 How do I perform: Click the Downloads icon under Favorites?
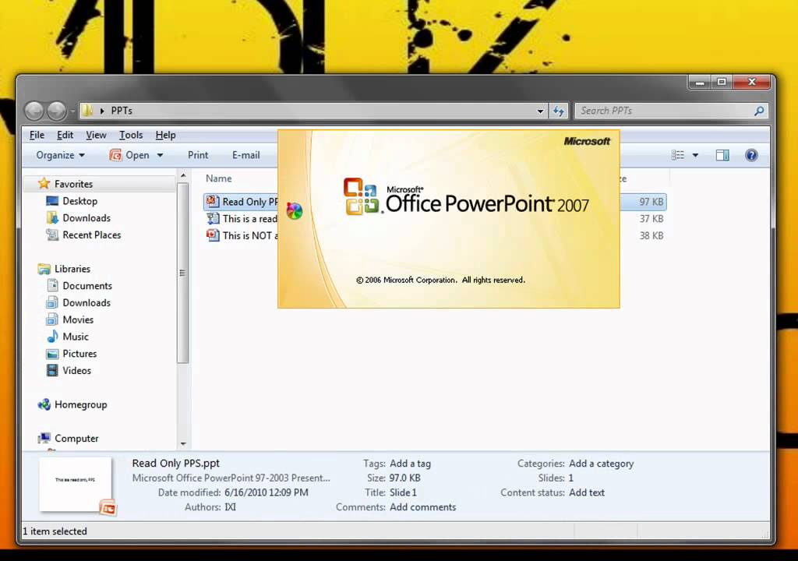(52, 218)
